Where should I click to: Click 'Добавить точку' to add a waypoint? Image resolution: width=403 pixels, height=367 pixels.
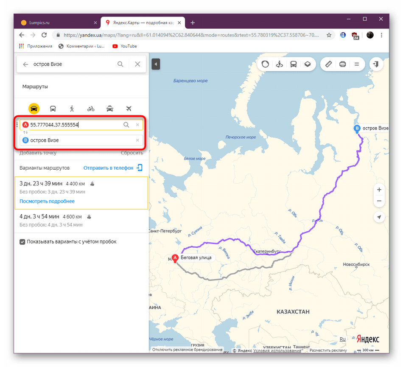[38, 153]
